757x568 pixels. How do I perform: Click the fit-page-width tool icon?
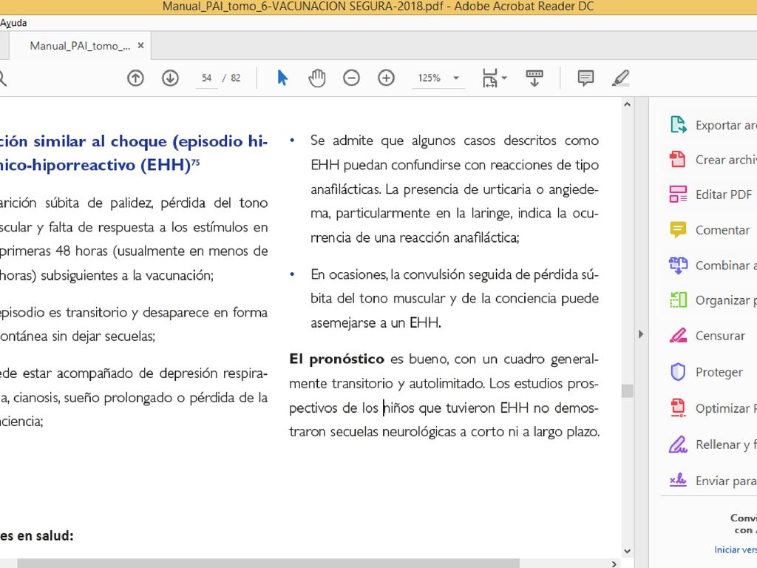tap(489, 78)
